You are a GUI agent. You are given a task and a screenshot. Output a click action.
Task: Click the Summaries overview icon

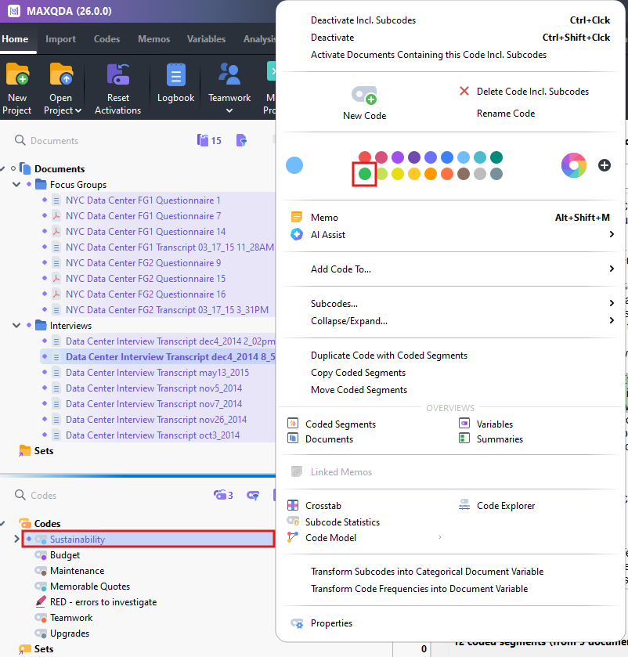pyautogui.click(x=464, y=439)
